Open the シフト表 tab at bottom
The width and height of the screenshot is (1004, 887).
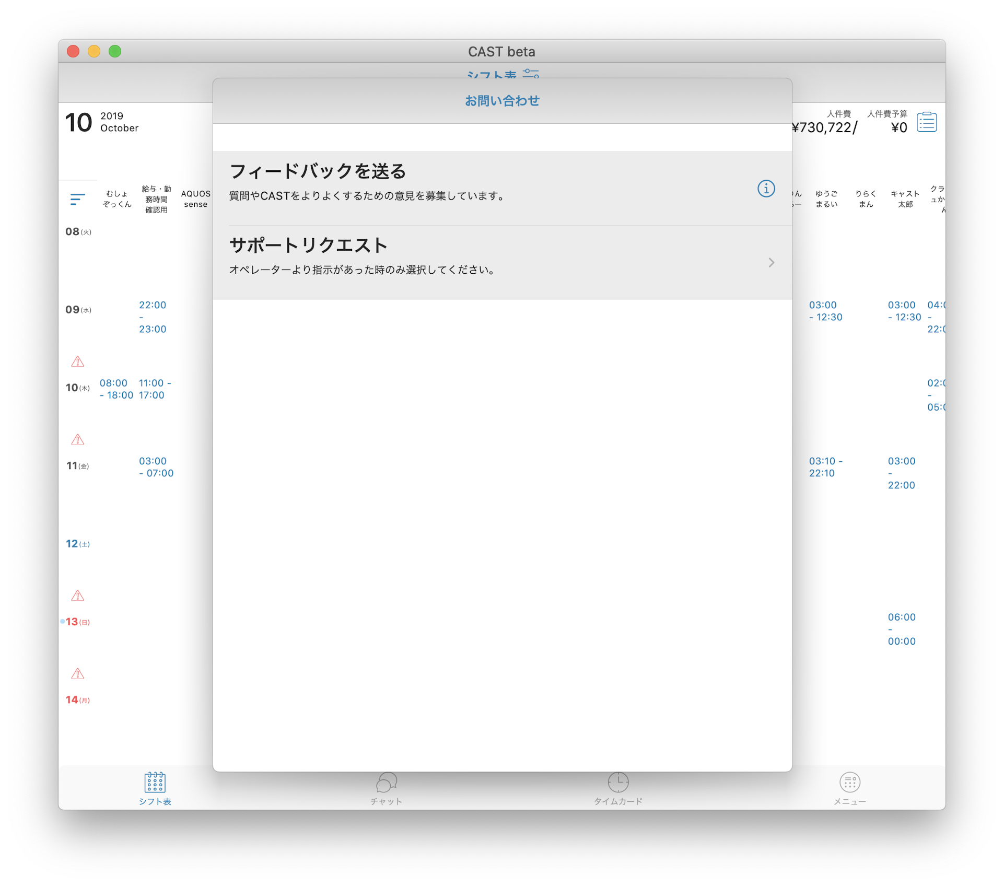coord(155,789)
